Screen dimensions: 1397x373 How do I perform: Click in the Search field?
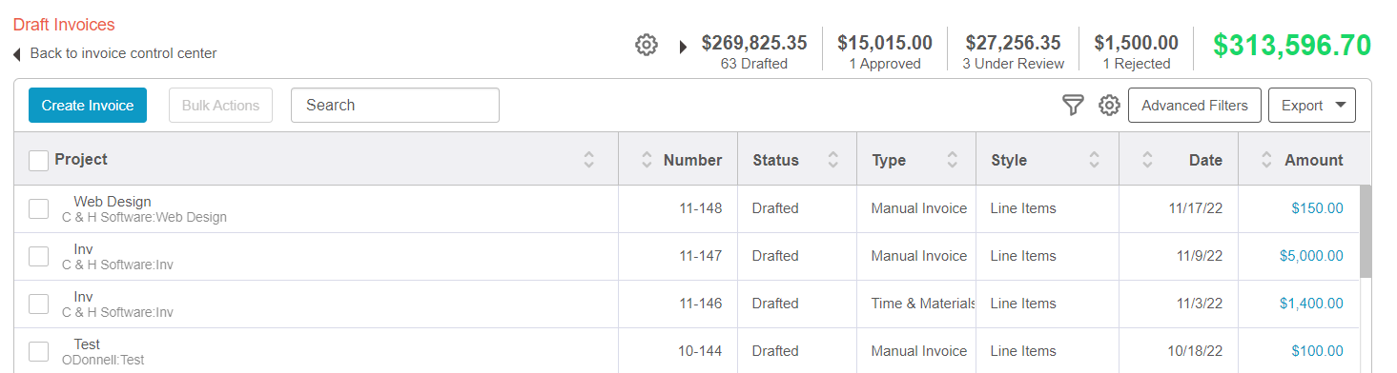point(395,106)
